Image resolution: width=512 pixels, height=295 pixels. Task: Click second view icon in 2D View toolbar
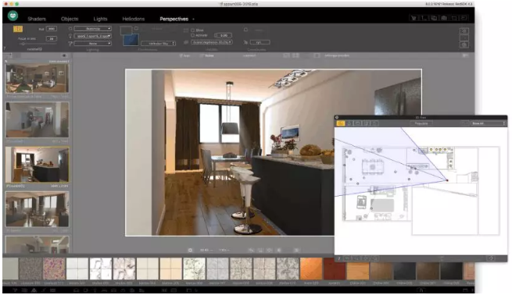349,123
